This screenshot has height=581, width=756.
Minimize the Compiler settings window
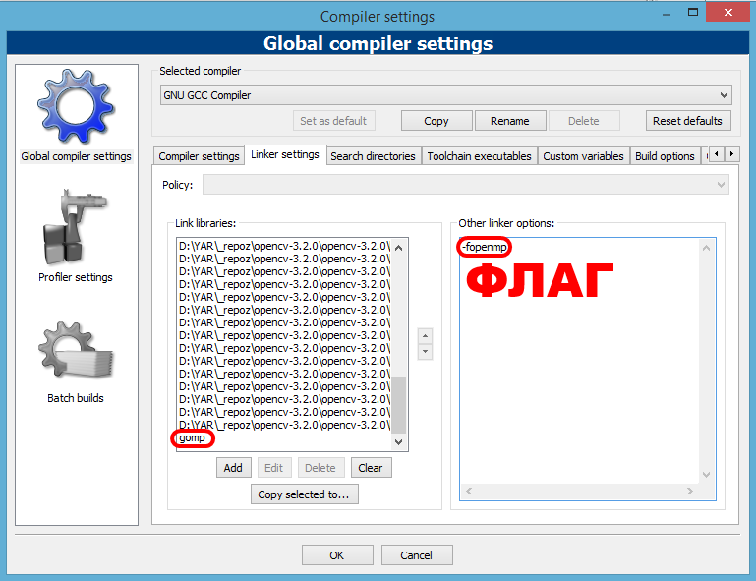[667, 14]
